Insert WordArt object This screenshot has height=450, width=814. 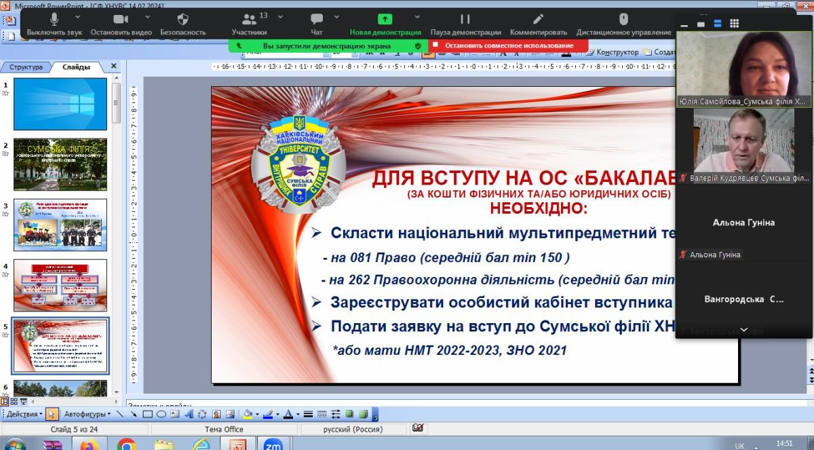click(189, 414)
